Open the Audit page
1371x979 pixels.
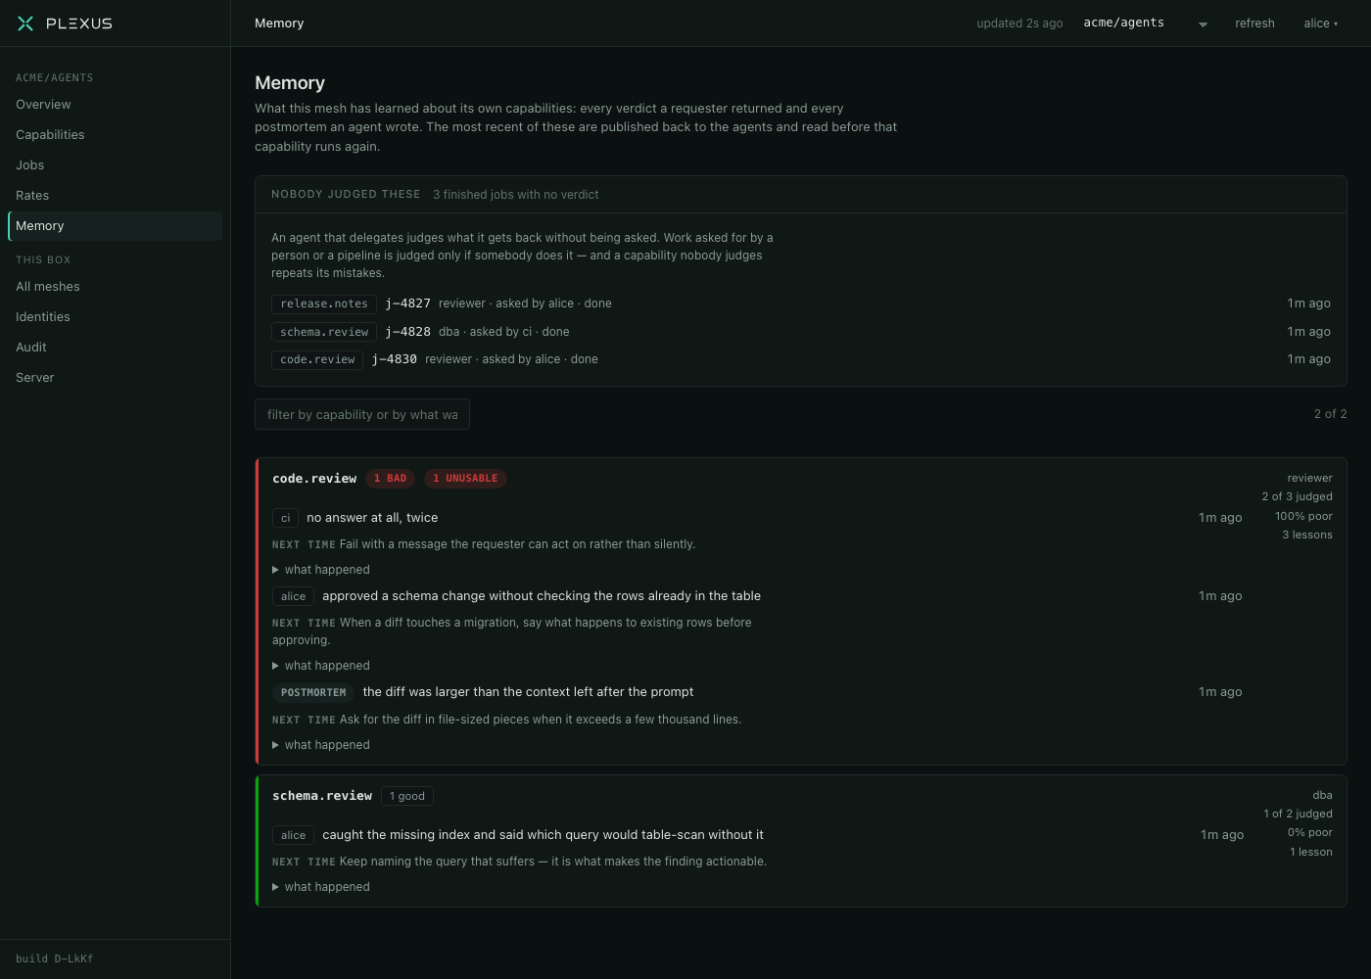[115, 348]
